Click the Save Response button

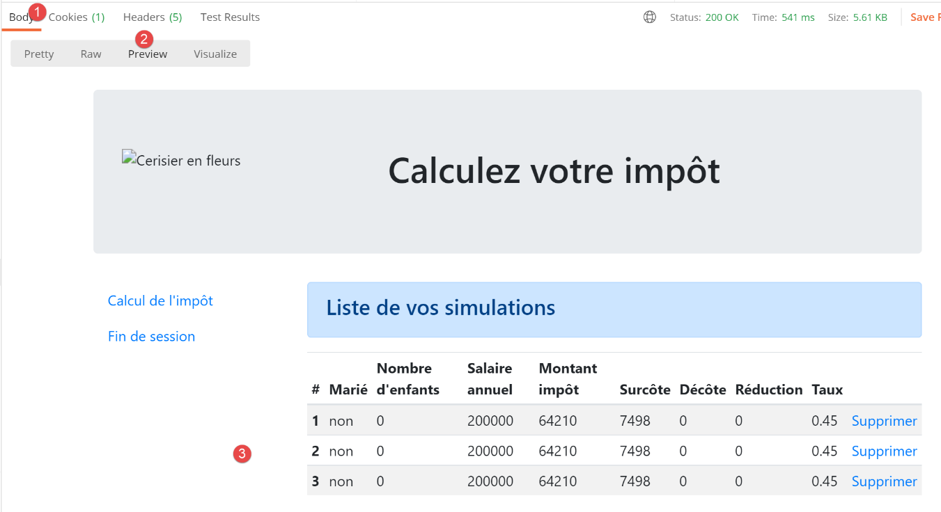coord(924,17)
